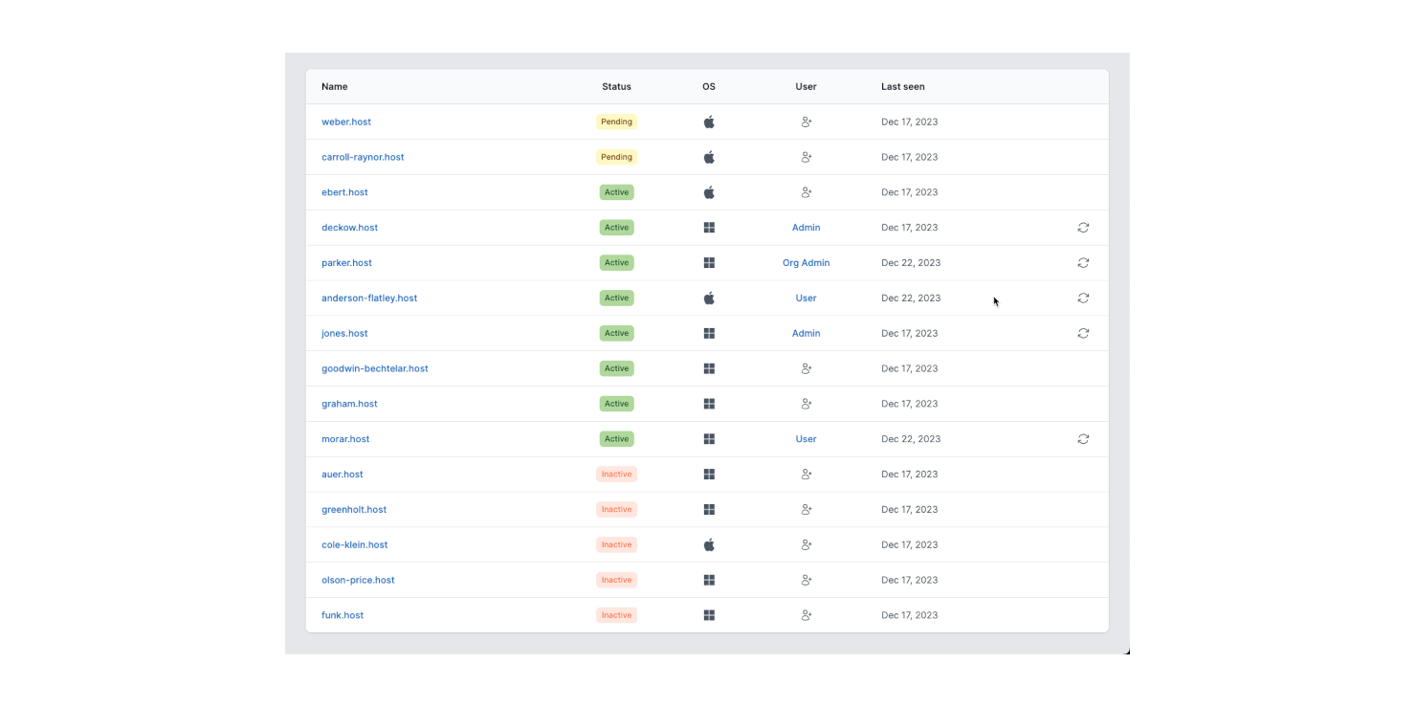Click the add-user icon for goodwin-bechtelar.host

(x=806, y=368)
